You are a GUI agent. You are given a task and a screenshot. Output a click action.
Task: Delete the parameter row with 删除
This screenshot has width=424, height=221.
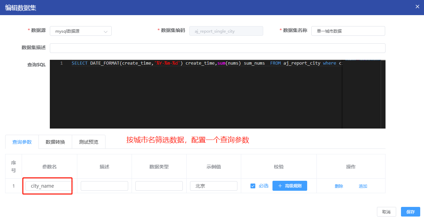coord(339,186)
